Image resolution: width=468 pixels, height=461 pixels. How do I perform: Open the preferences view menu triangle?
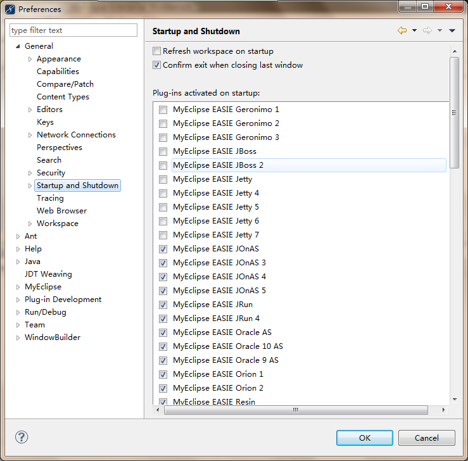pos(452,30)
